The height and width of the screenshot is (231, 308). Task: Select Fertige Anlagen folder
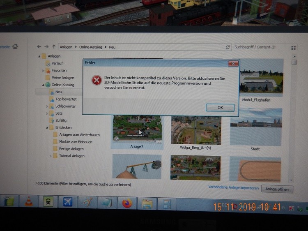[71, 149]
